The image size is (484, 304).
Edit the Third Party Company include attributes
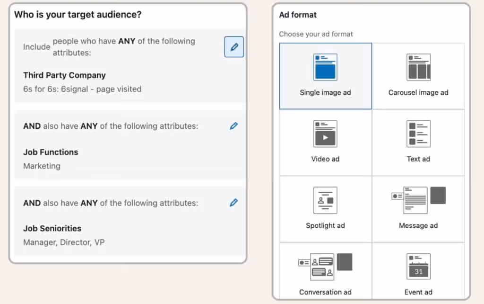click(x=234, y=47)
